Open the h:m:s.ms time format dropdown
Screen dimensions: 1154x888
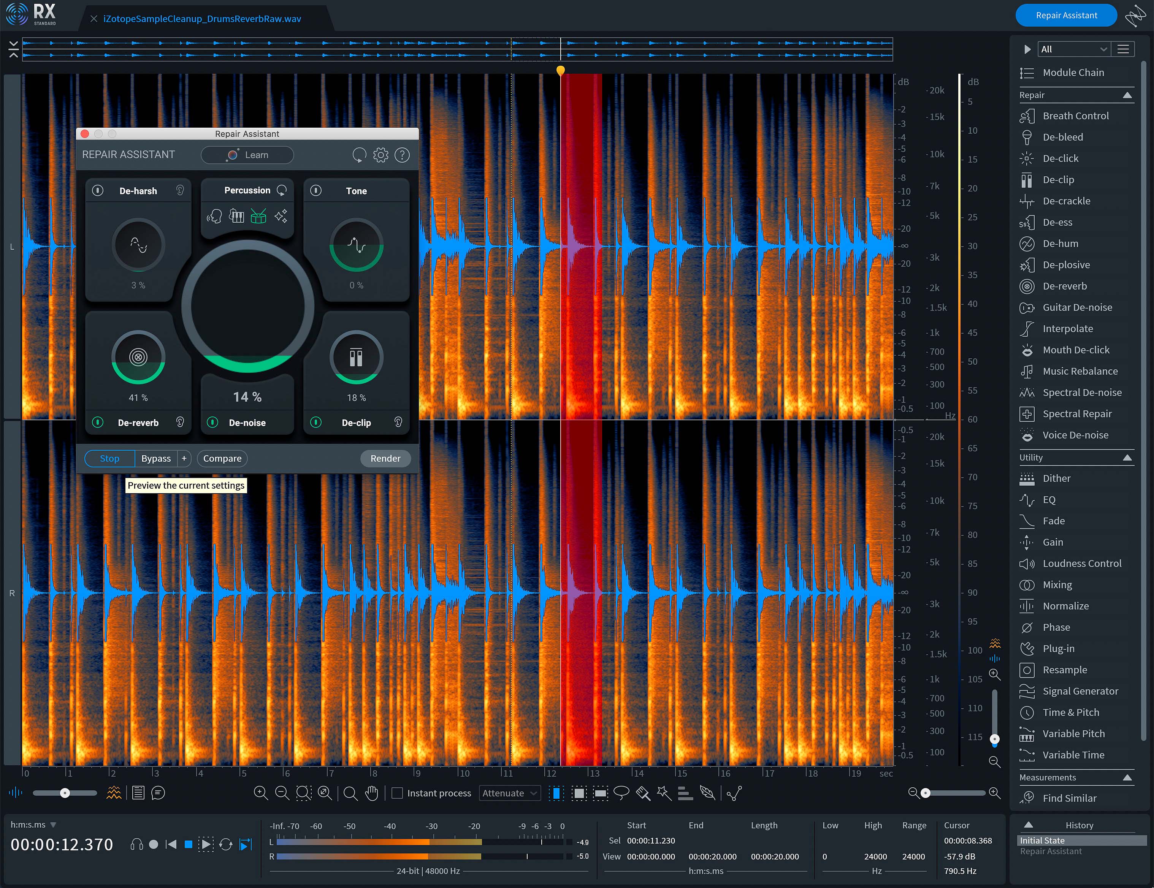[33, 825]
